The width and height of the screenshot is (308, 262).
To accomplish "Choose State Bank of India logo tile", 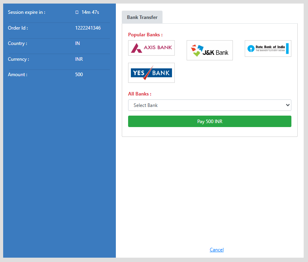I will [x=268, y=49].
